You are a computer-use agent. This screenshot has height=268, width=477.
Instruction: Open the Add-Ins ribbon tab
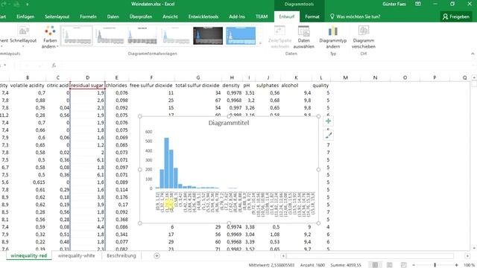[237, 16]
